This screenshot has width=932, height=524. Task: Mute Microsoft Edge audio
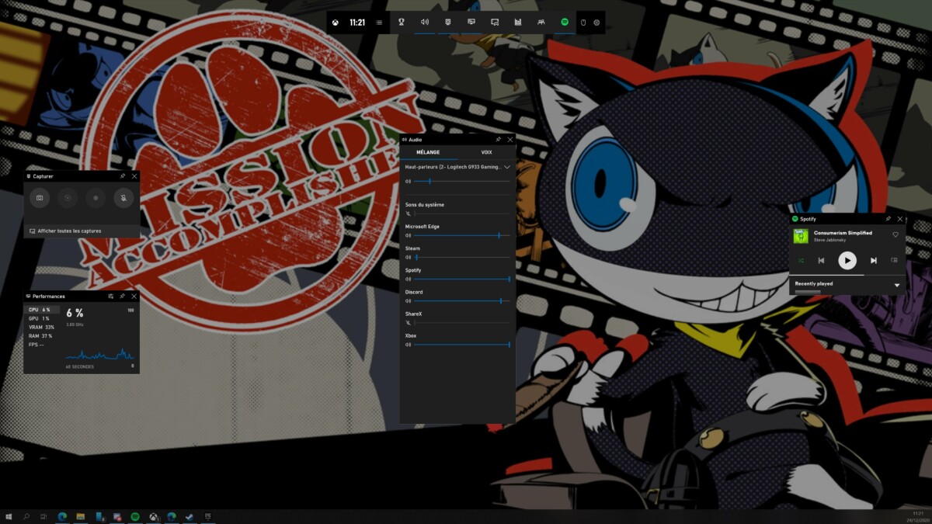point(408,234)
